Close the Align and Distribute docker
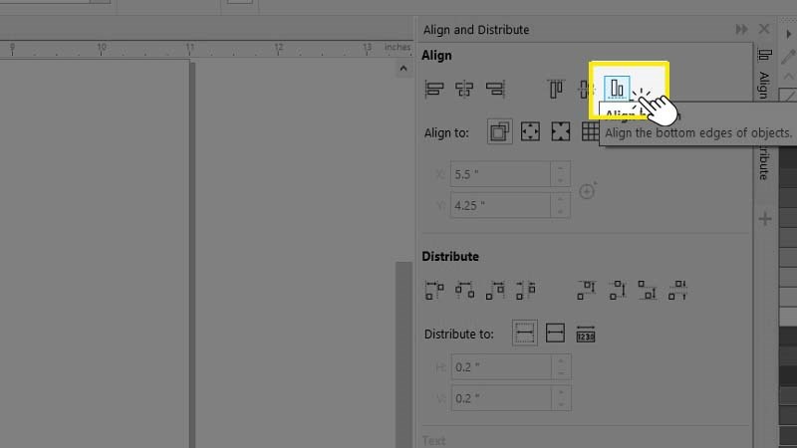 pyautogui.click(x=764, y=29)
